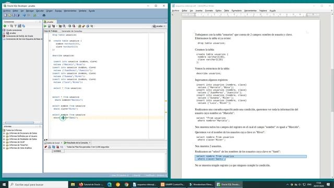Open the Navegar menu in SQL Developer

[x=30, y=10]
